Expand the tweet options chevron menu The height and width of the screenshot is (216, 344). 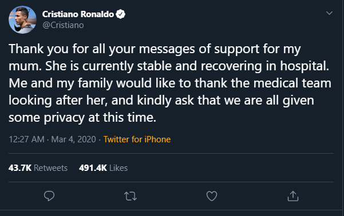[329, 13]
